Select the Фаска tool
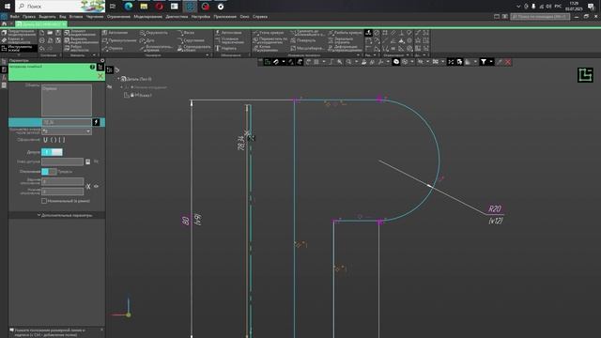This screenshot has width=601, height=338. point(186,33)
